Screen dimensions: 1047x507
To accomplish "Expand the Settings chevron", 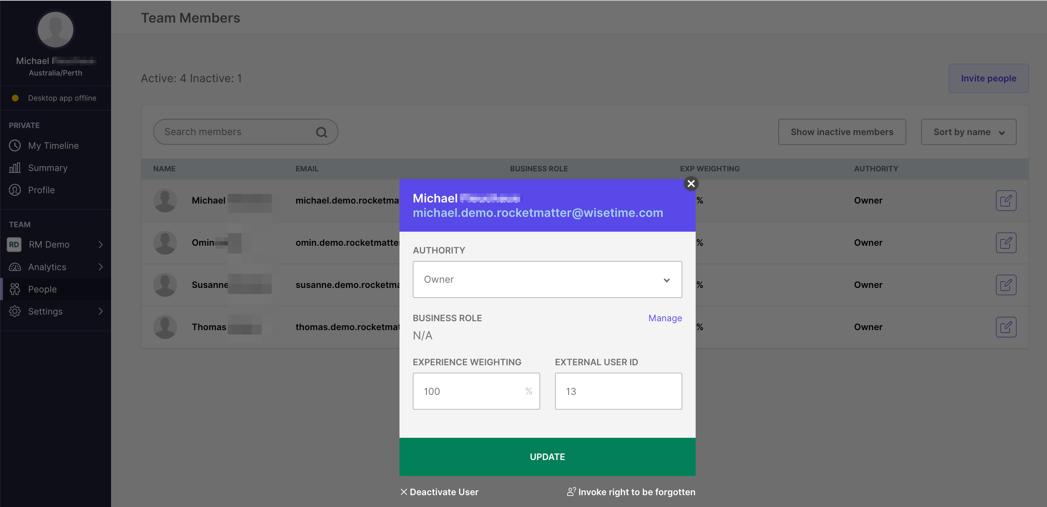I will 100,312.
